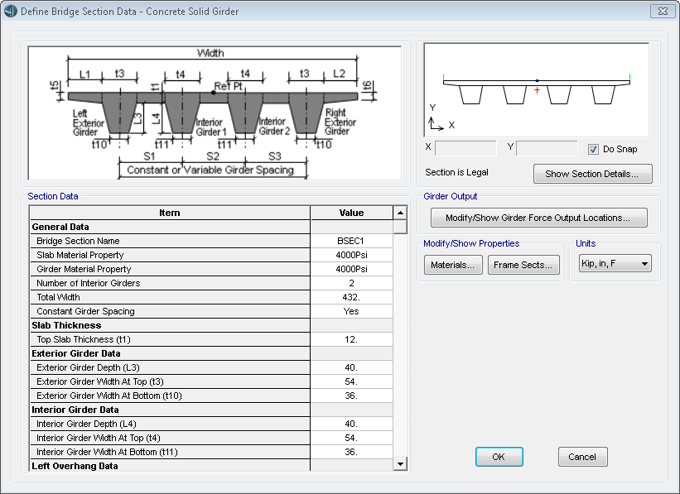Click Show Section Details button

click(592, 174)
